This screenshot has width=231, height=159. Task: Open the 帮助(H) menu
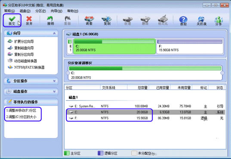click(x=73, y=11)
